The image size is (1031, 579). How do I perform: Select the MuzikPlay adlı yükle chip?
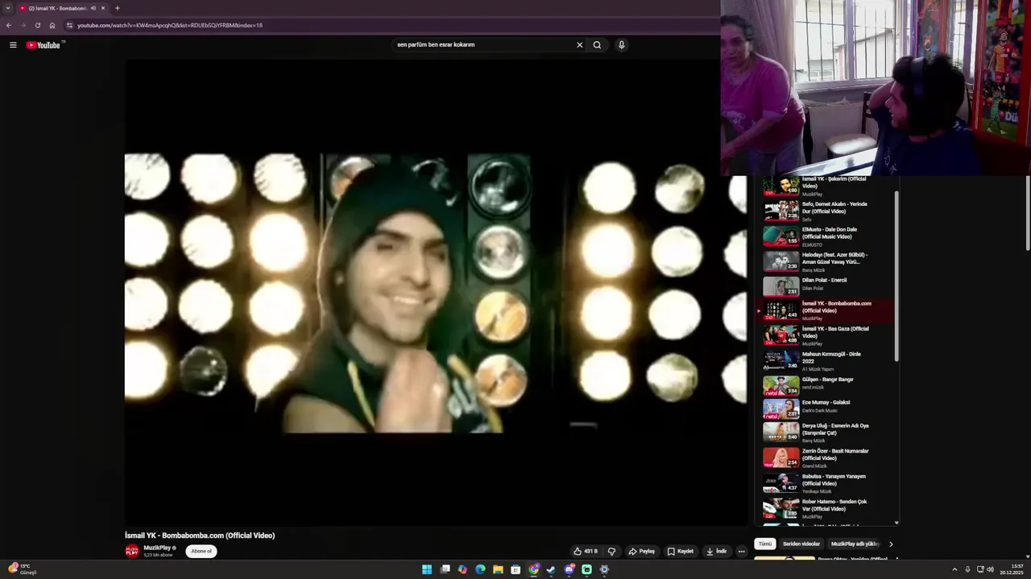855,544
